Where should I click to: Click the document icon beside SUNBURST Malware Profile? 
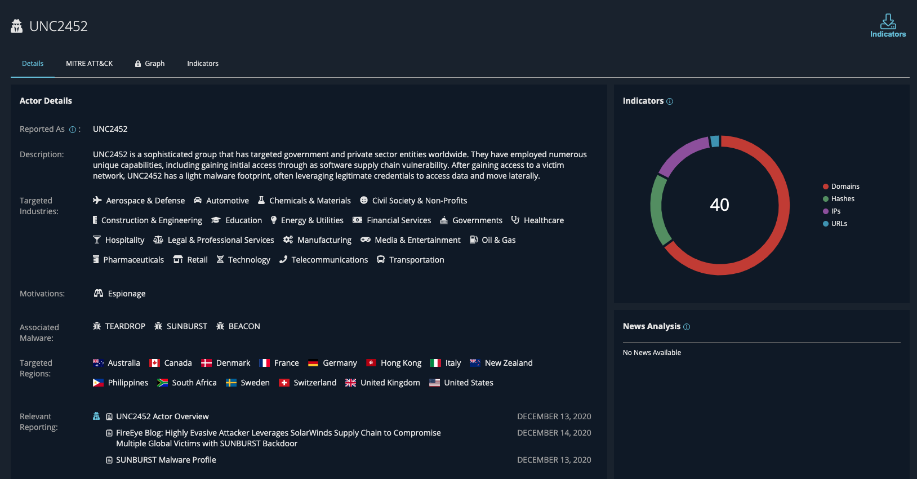coord(109,460)
